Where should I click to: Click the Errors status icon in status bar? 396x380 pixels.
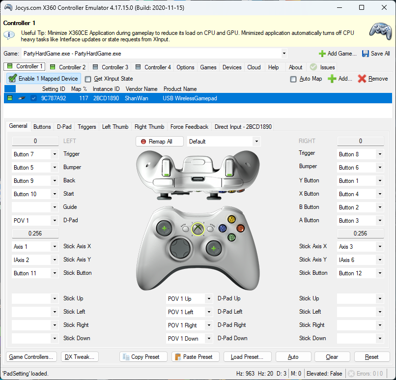pyautogui.click(x=351, y=374)
